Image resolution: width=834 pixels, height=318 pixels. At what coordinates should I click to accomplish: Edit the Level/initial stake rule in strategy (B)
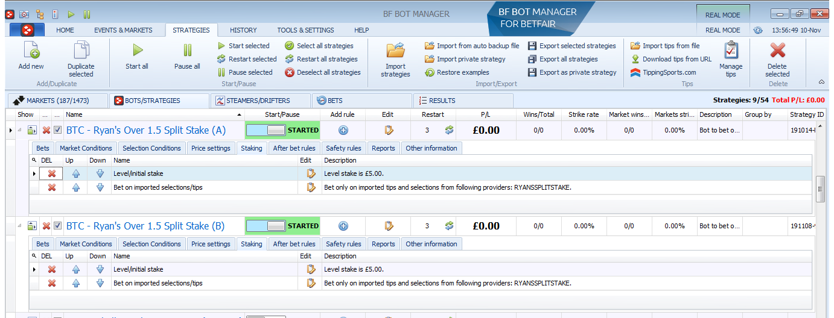tap(311, 269)
